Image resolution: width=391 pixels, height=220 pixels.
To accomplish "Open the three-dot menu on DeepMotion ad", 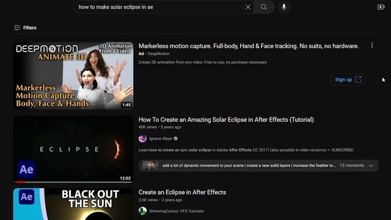I will [x=372, y=45].
